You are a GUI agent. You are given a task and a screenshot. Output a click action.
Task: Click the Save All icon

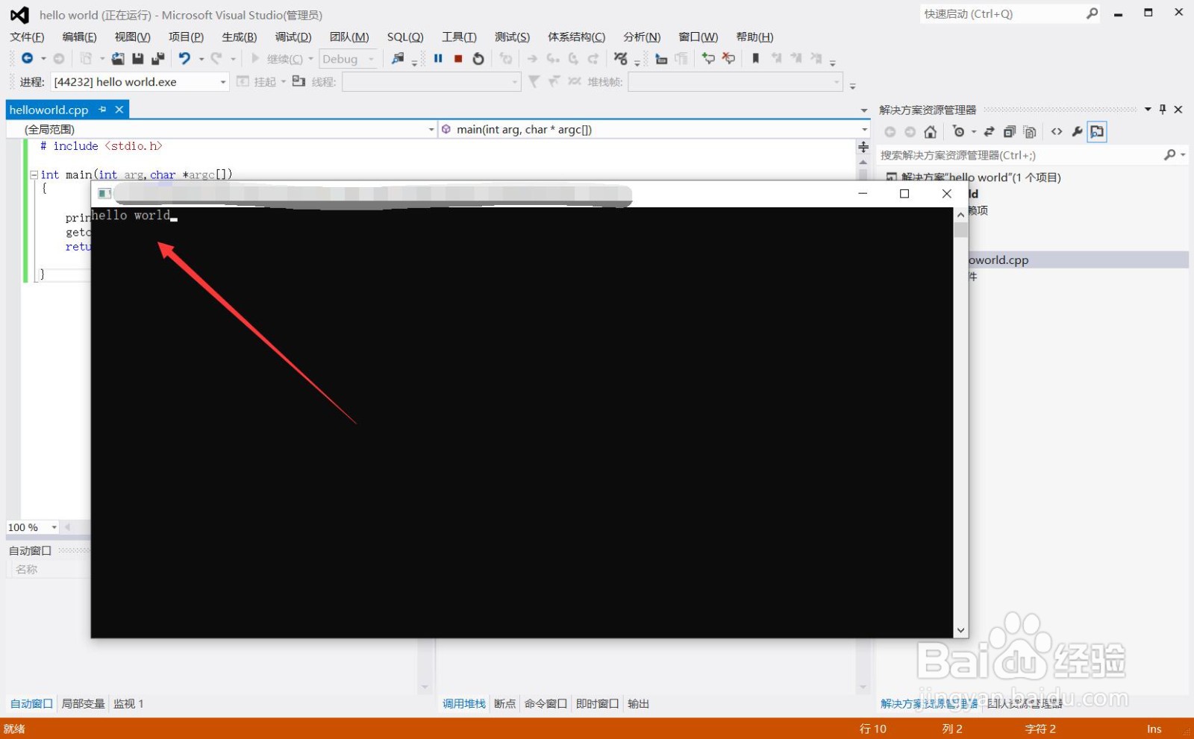click(x=157, y=58)
